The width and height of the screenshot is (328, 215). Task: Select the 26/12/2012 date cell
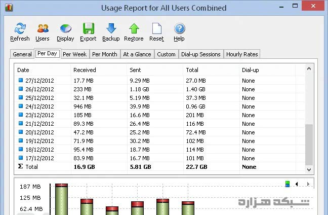click(40, 89)
